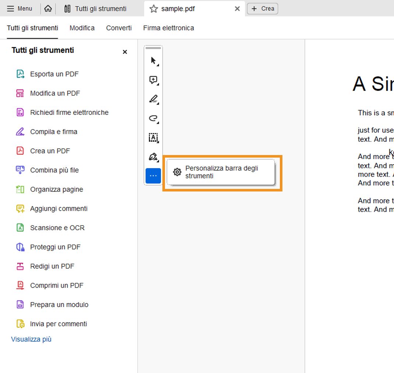The width and height of the screenshot is (394, 373).
Task: Click Organizza pagine label
Action: pyautogui.click(x=57, y=190)
